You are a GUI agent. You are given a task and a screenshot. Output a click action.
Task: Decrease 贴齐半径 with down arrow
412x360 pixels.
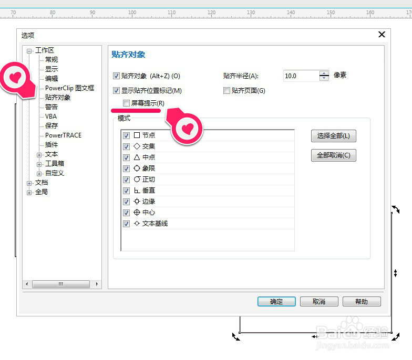(x=324, y=79)
